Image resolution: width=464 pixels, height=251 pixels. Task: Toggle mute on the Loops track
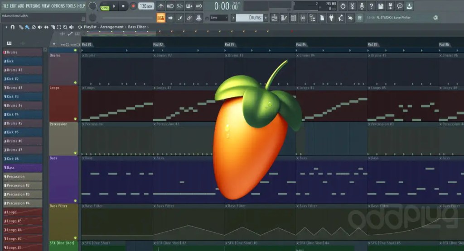(75, 119)
